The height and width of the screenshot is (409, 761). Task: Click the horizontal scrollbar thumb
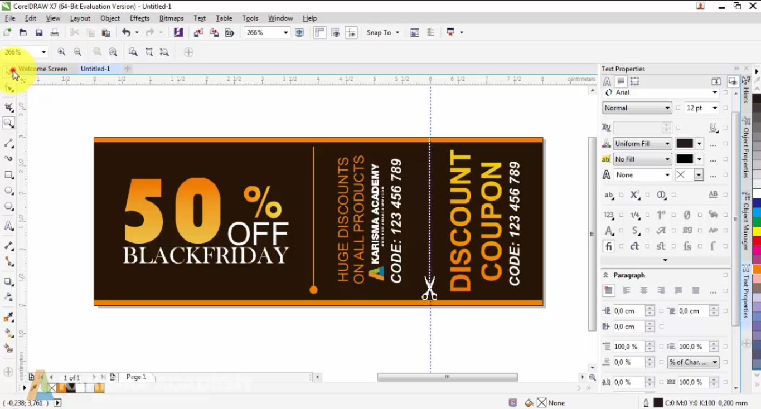click(448, 377)
